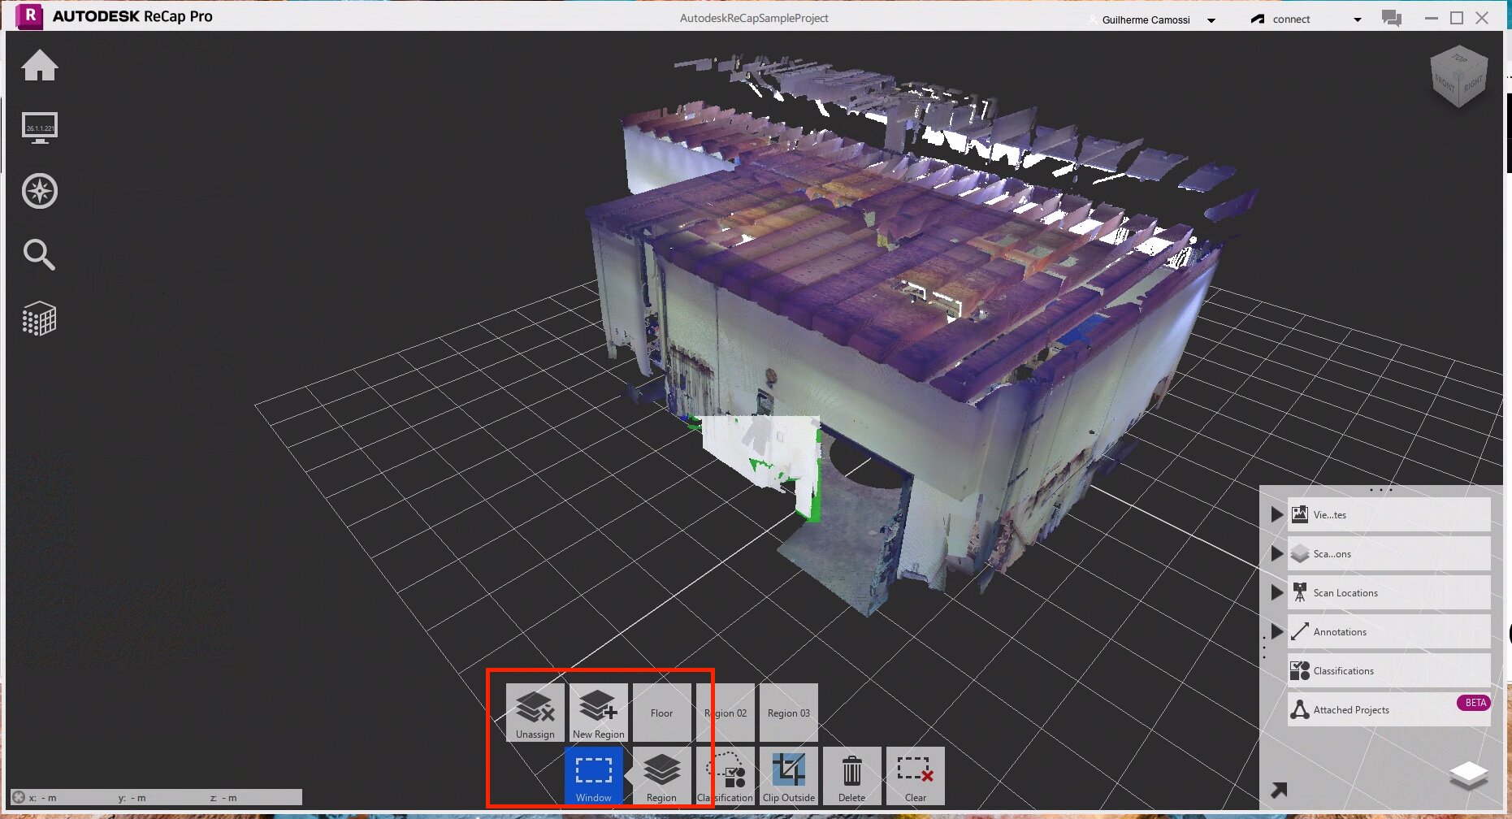Clear the current selection

(915, 776)
